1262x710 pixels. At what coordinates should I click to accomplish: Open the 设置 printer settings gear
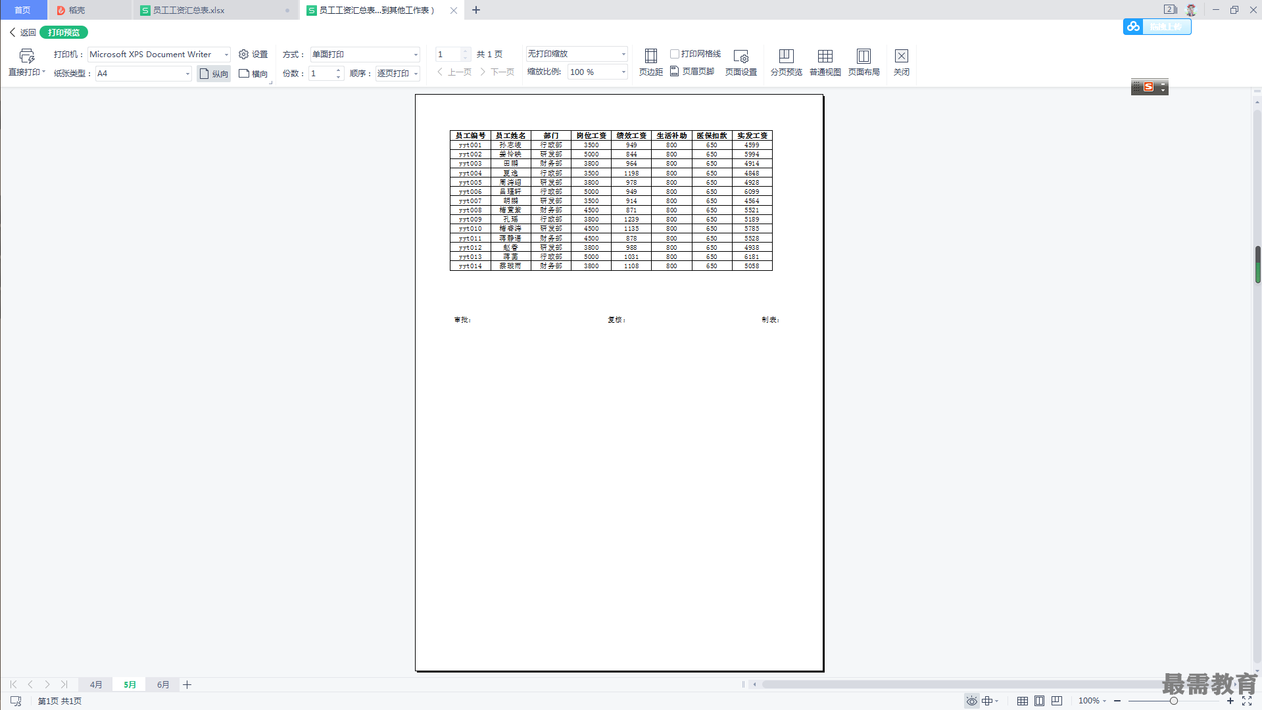pyautogui.click(x=253, y=55)
